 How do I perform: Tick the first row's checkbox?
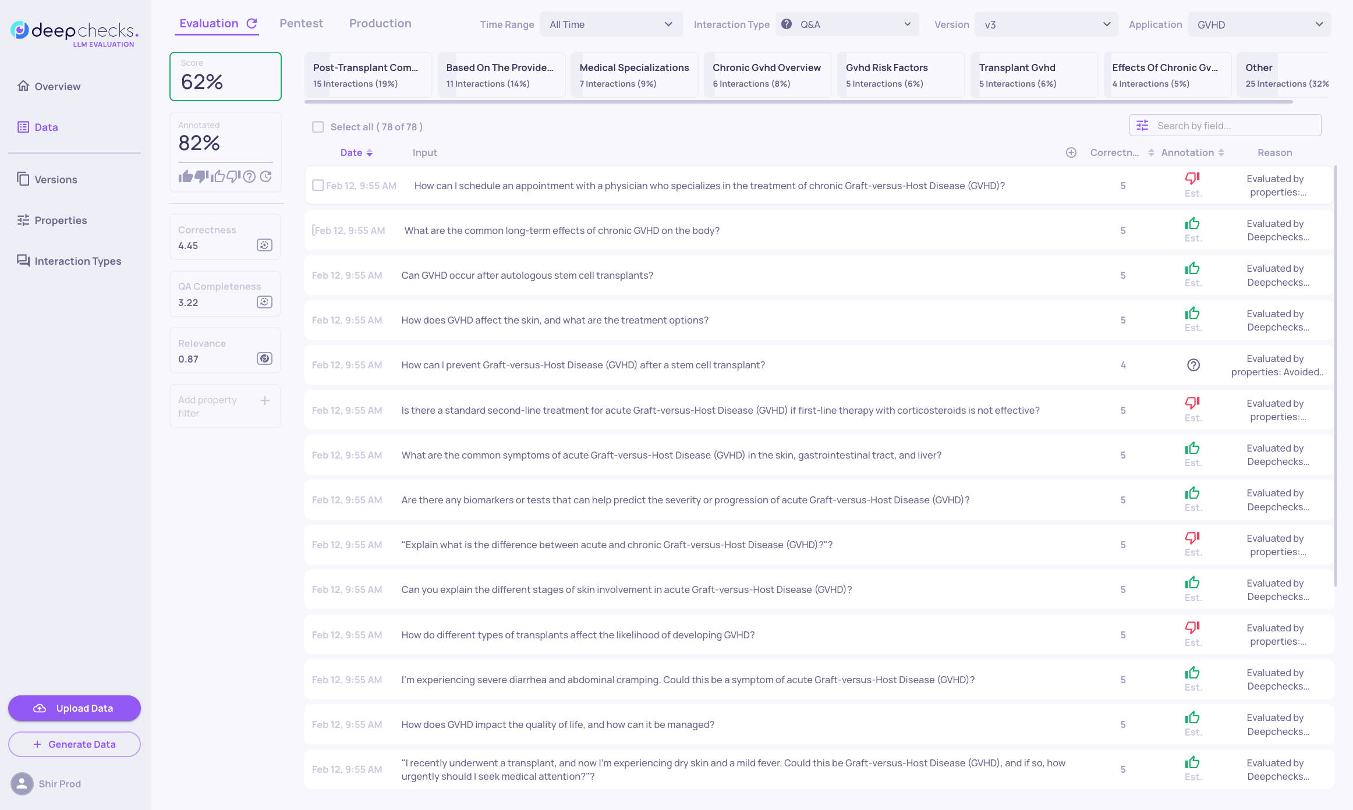tap(318, 186)
